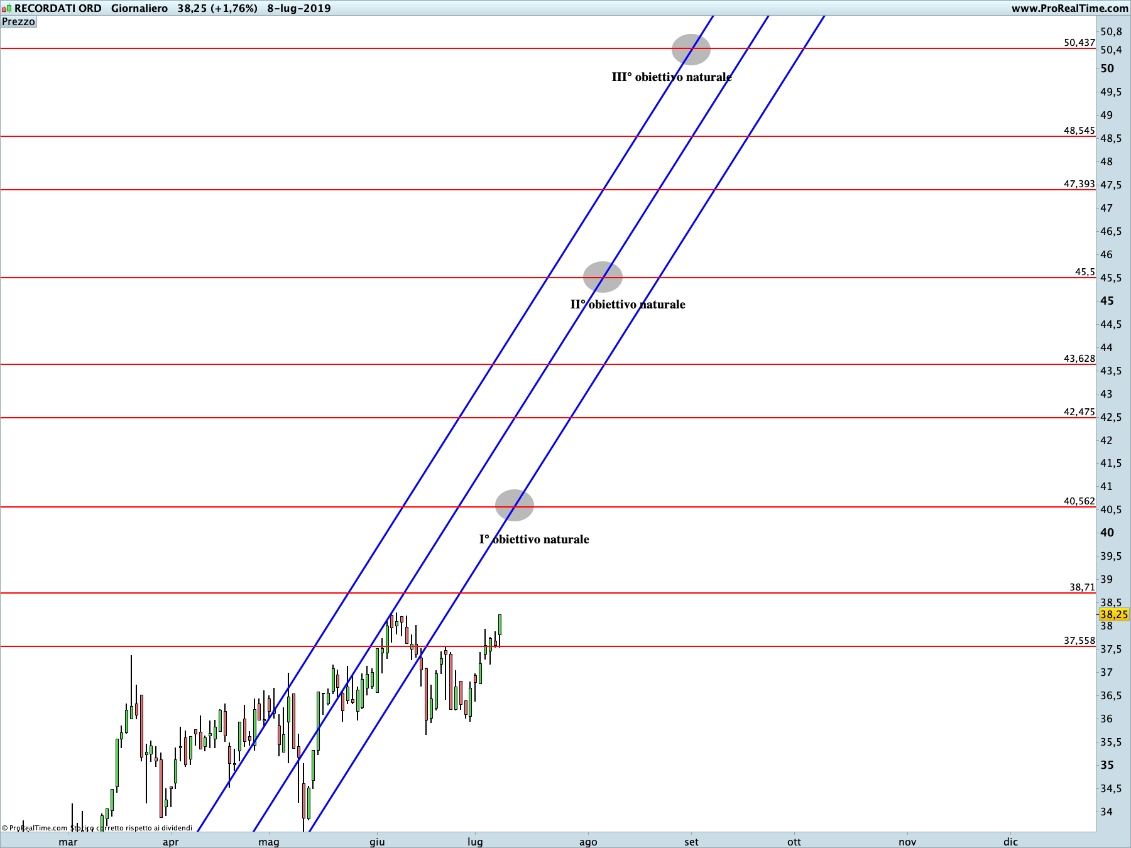Select the III° obiettivo naturale annotation
Image resolution: width=1131 pixels, height=848 pixels.
(x=672, y=77)
